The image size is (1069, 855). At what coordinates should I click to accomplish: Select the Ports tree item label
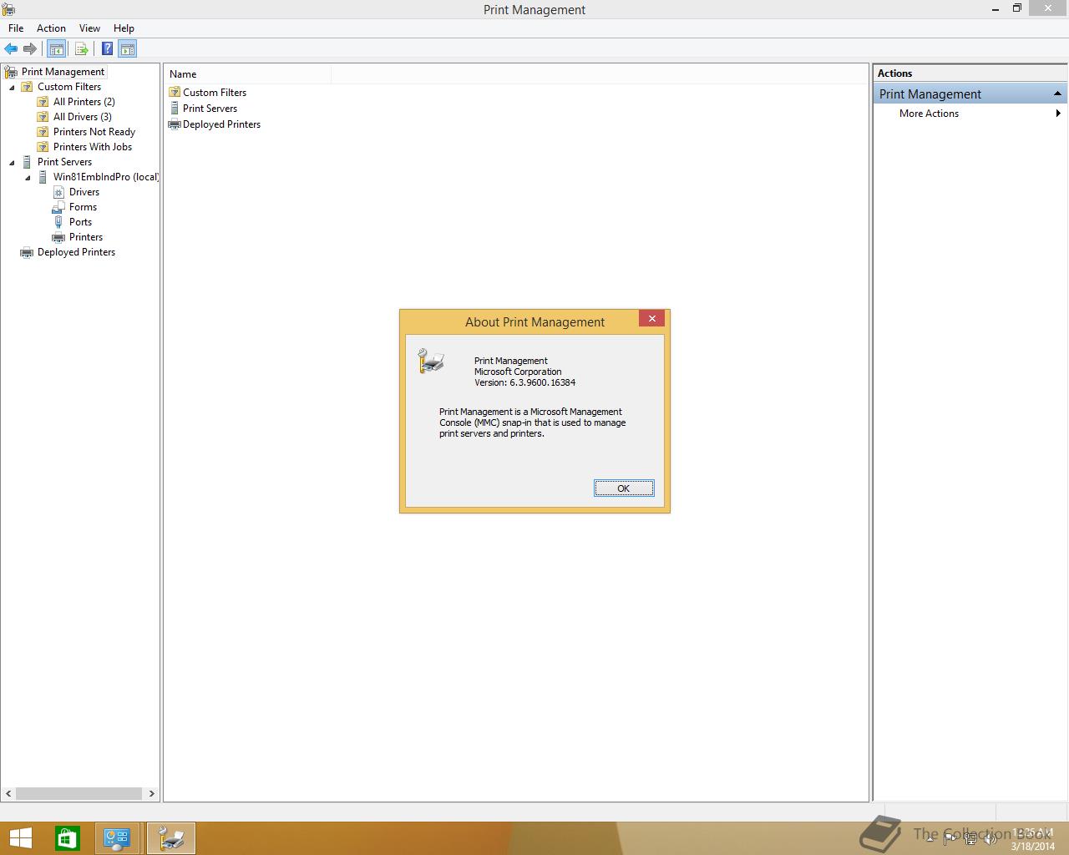click(80, 222)
